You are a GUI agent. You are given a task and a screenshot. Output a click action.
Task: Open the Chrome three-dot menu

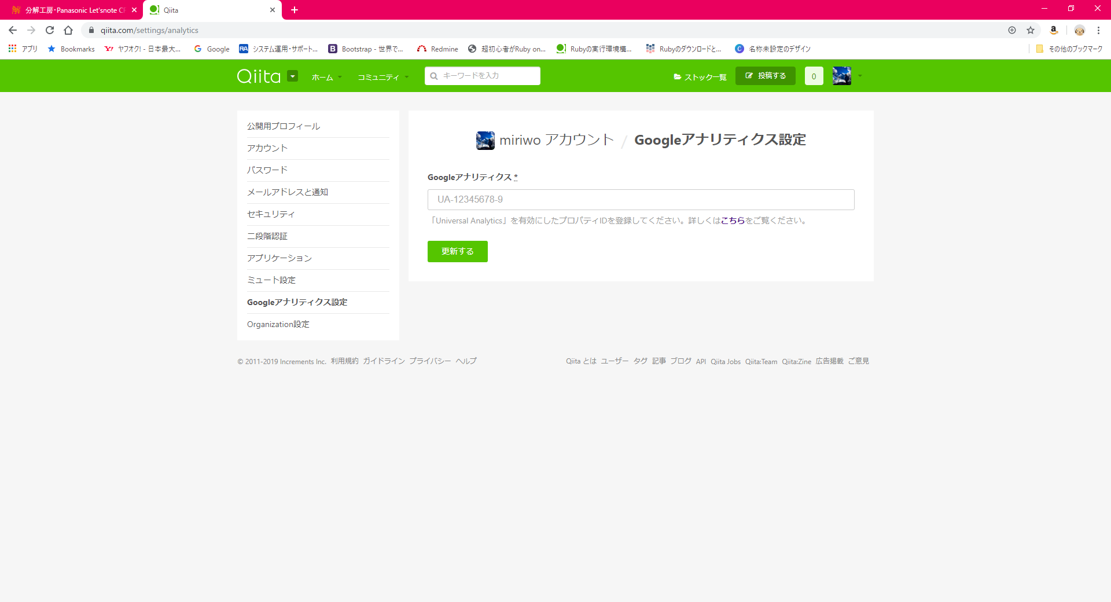point(1098,30)
